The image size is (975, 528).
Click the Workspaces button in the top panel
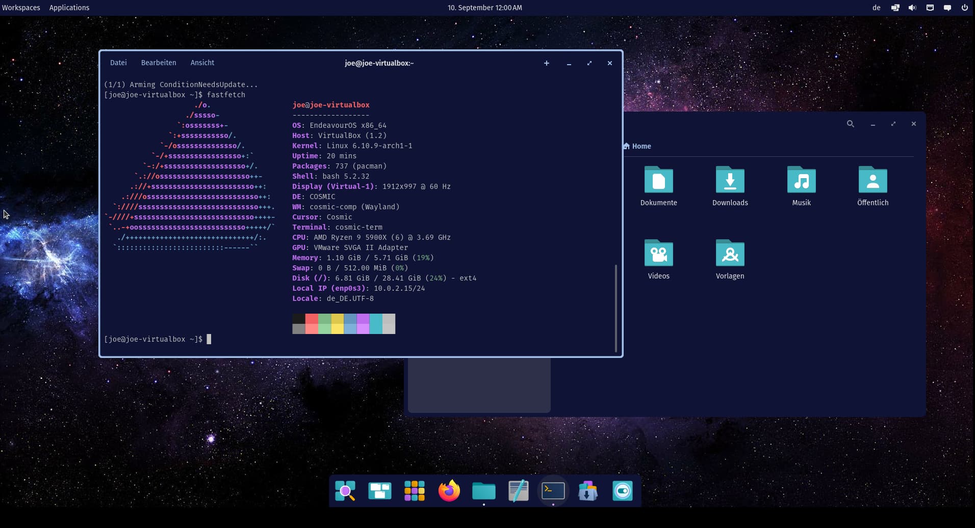tap(21, 8)
